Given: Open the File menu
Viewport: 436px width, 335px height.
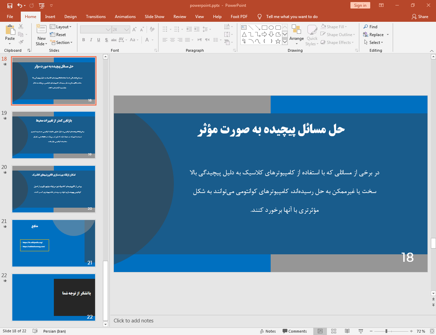Looking at the screenshot, I should [10, 16].
